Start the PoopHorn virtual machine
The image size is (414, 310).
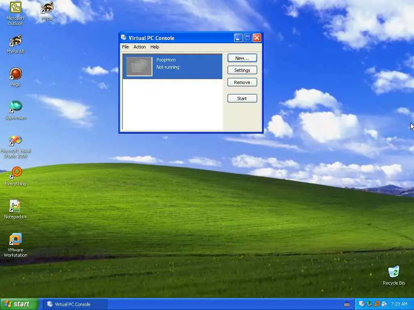pyautogui.click(x=242, y=98)
